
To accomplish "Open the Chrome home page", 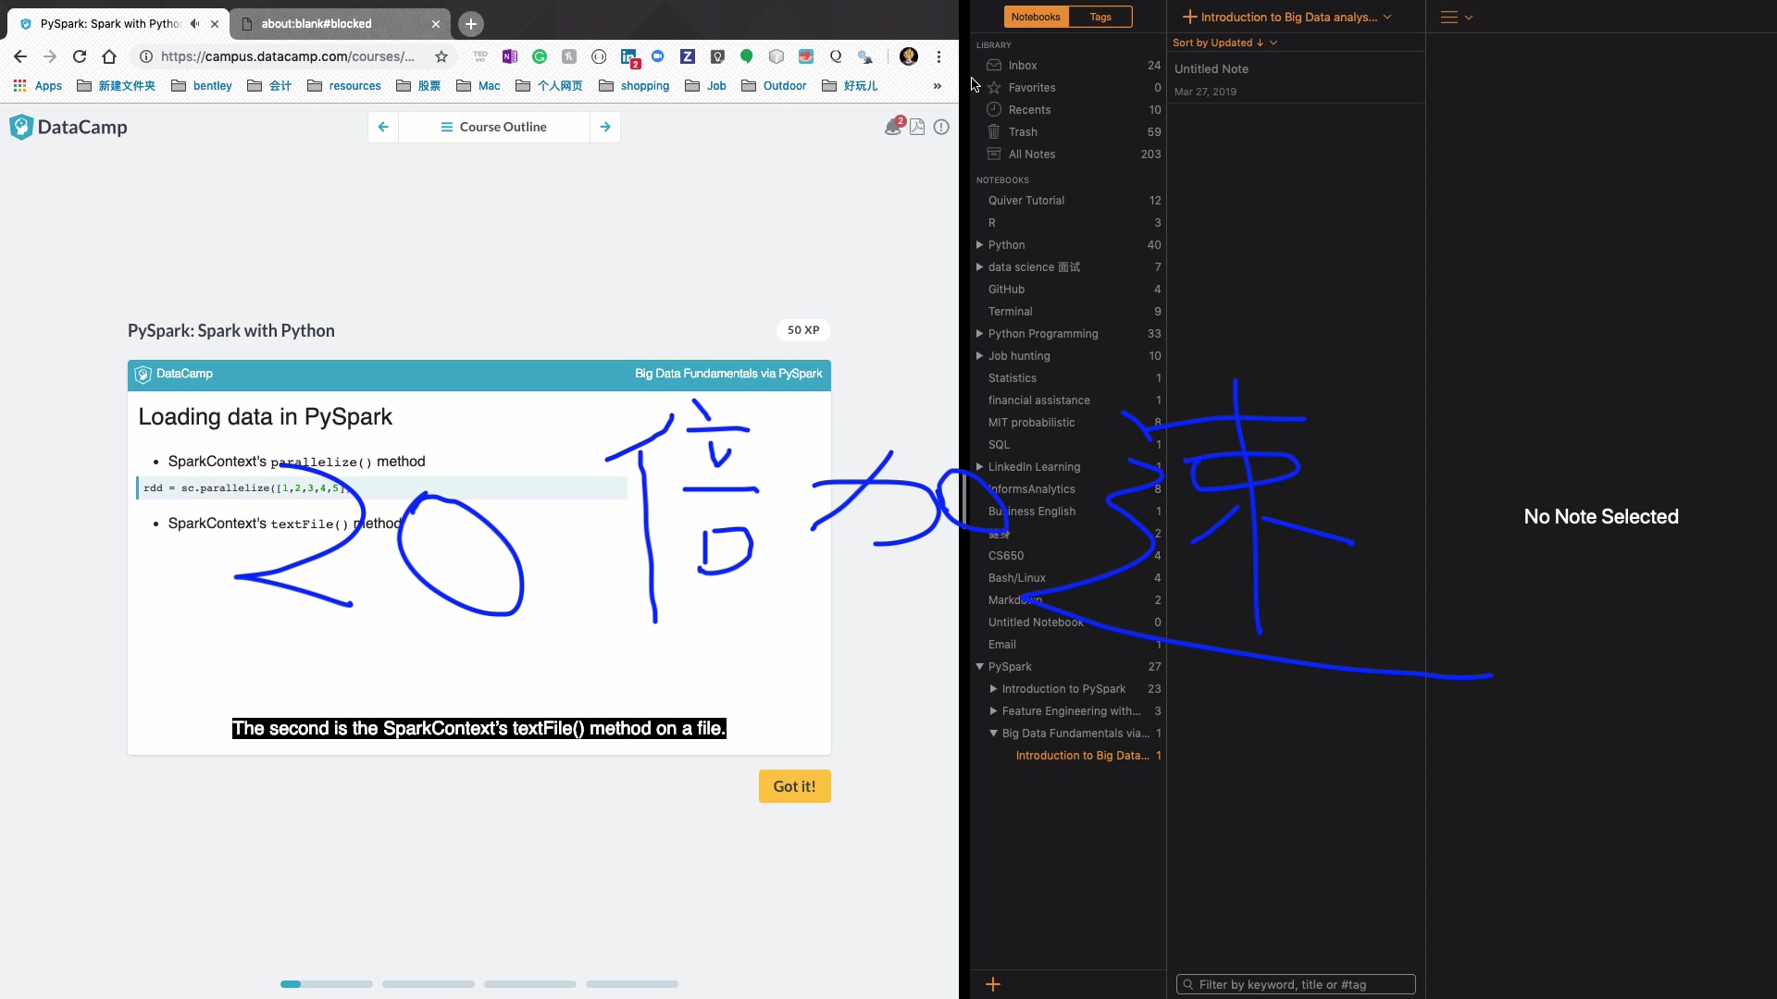I will point(109,56).
